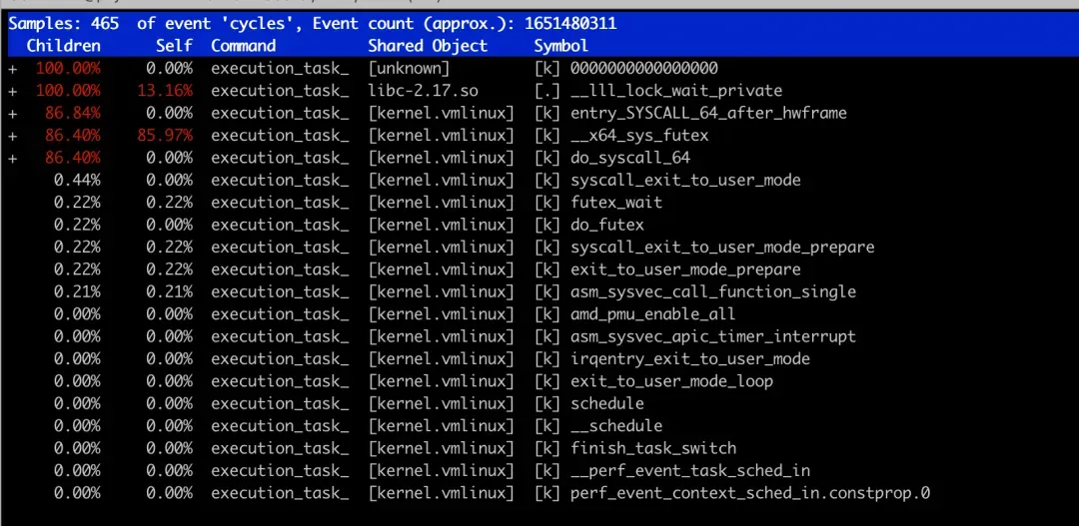Expand the __lll_lock_wait_private row plus sign
The image size is (1079, 526).
coord(13,91)
